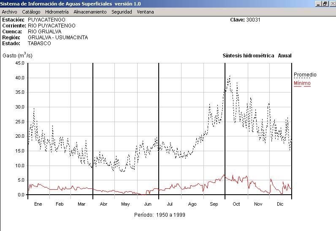Click the Anual label beside chart title
The height and width of the screenshot is (231, 336).
(285, 56)
